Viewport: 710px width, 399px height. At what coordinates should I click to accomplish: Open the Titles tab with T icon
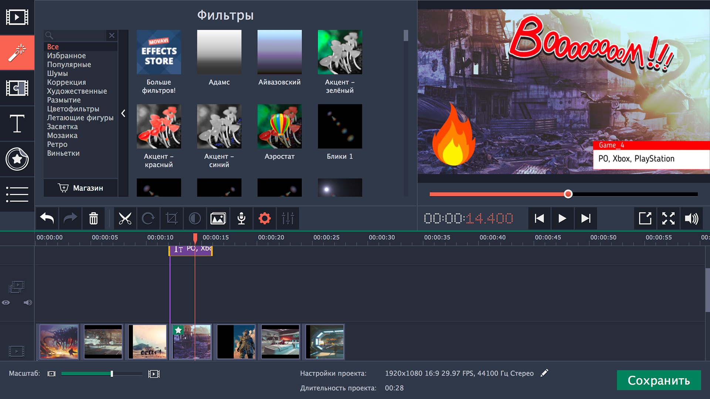[17, 123]
